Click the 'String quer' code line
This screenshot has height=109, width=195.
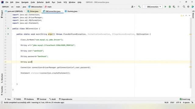(26, 62)
